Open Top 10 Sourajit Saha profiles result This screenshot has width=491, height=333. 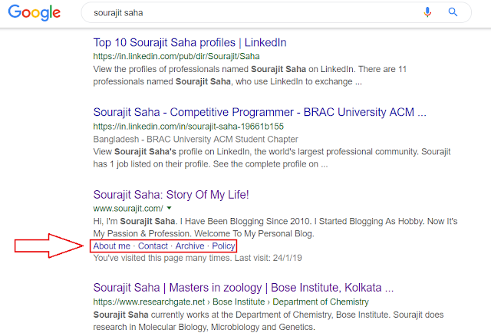tap(189, 42)
